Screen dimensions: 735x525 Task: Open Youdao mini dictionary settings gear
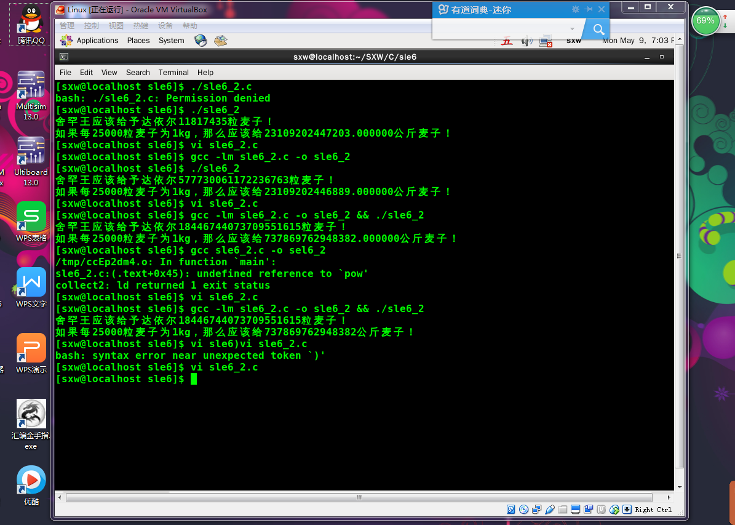point(576,9)
